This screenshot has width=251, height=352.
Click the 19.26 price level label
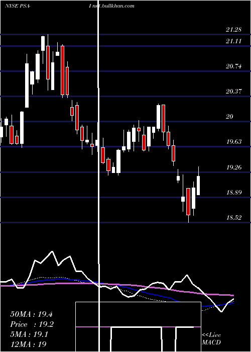(x=233, y=167)
